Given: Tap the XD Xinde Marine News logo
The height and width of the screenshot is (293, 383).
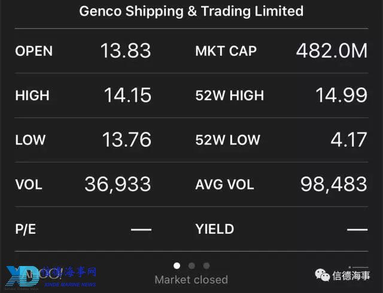Looking at the screenshot, I should pos(51,278).
